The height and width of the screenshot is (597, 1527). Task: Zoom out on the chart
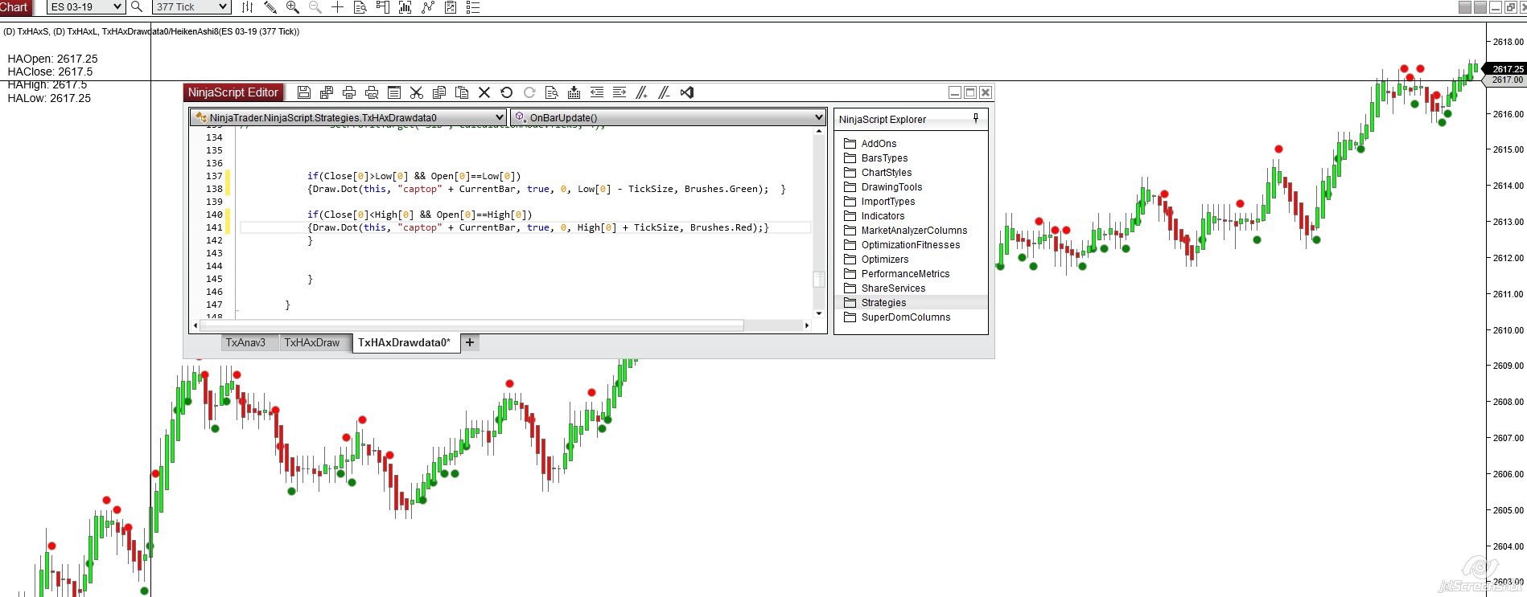click(315, 7)
